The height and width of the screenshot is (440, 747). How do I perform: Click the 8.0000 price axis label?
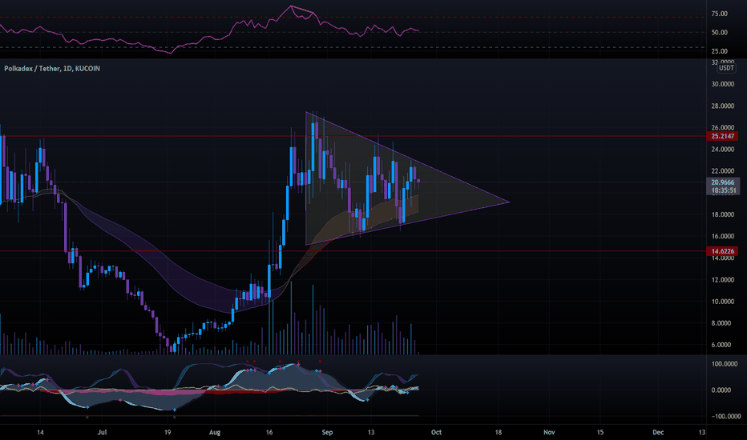[721, 323]
